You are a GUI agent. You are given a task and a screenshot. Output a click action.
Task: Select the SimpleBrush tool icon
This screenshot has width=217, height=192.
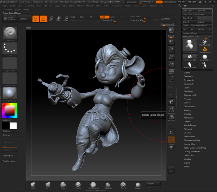pos(205,49)
